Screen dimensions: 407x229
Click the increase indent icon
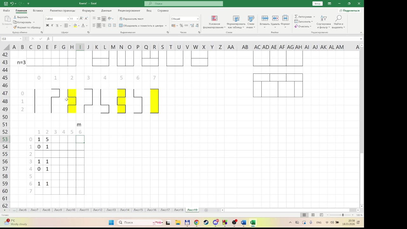[x=114, y=25]
